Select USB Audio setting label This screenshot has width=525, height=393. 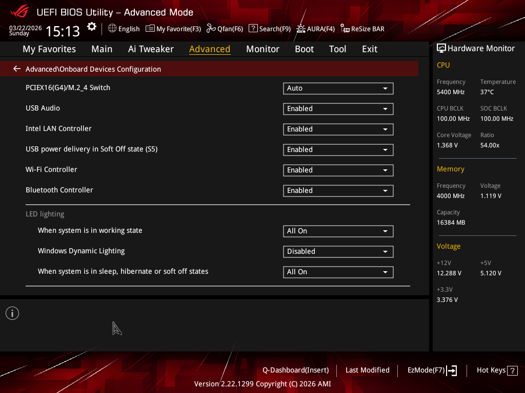43,108
